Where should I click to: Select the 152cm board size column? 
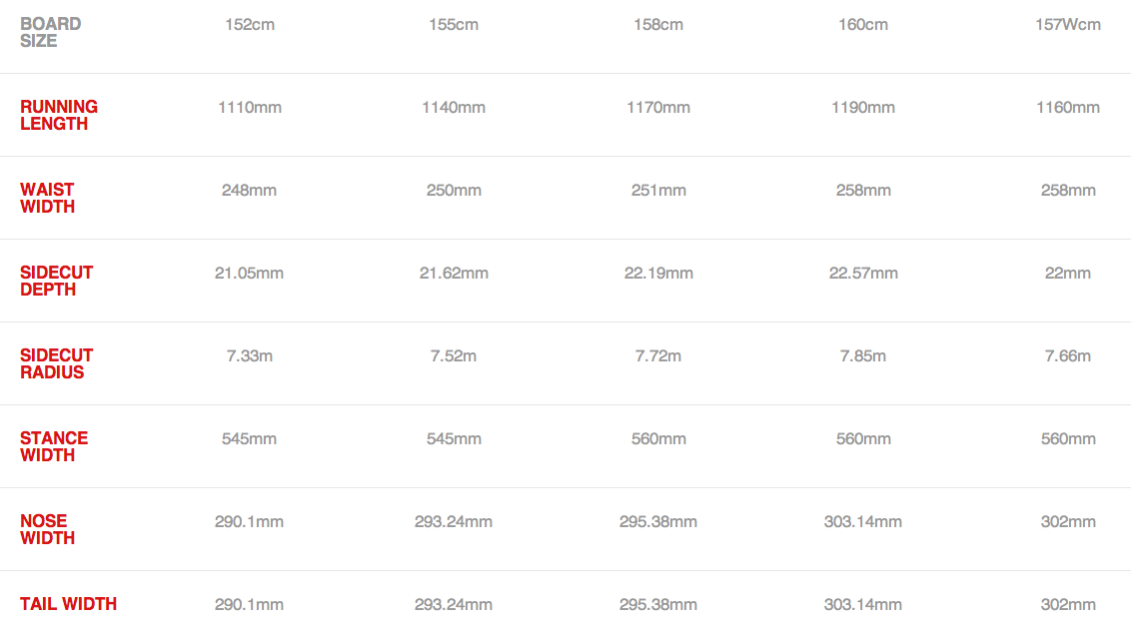point(250,25)
